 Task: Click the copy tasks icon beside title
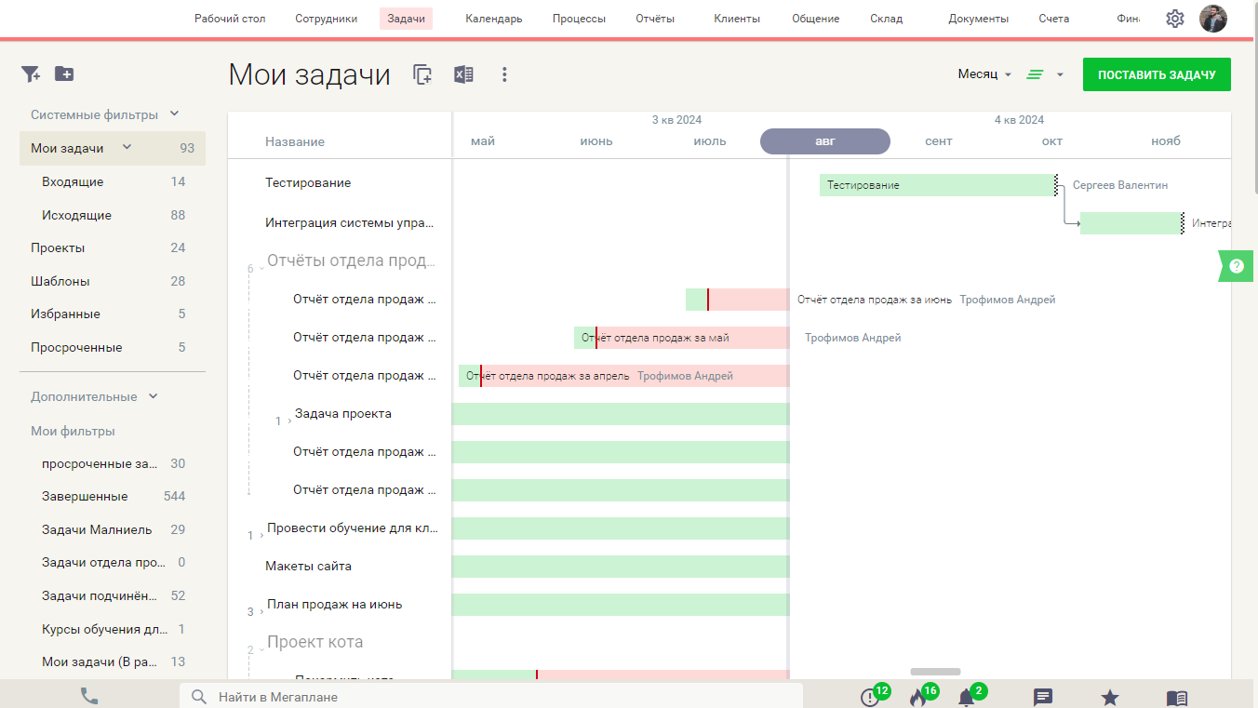(422, 75)
